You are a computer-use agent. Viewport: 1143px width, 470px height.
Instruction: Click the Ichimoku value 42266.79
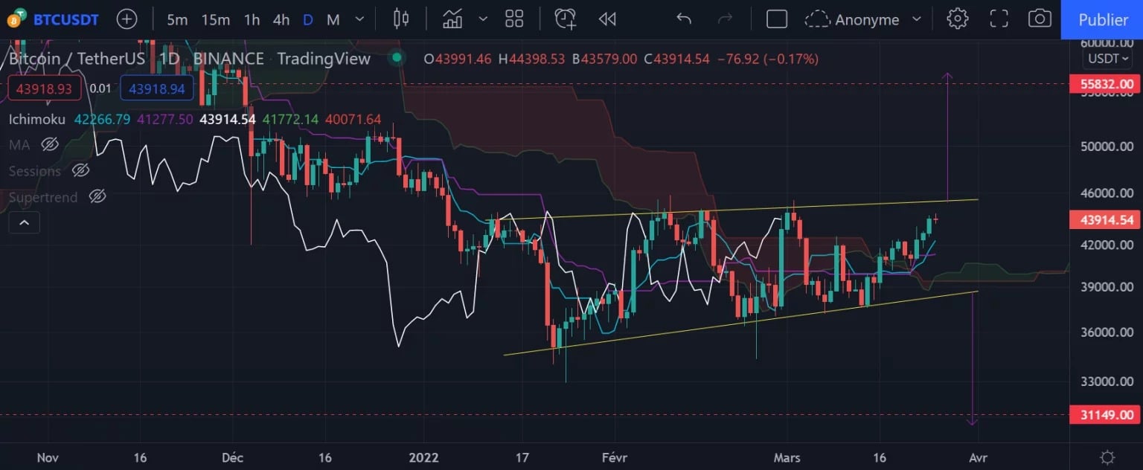102,119
